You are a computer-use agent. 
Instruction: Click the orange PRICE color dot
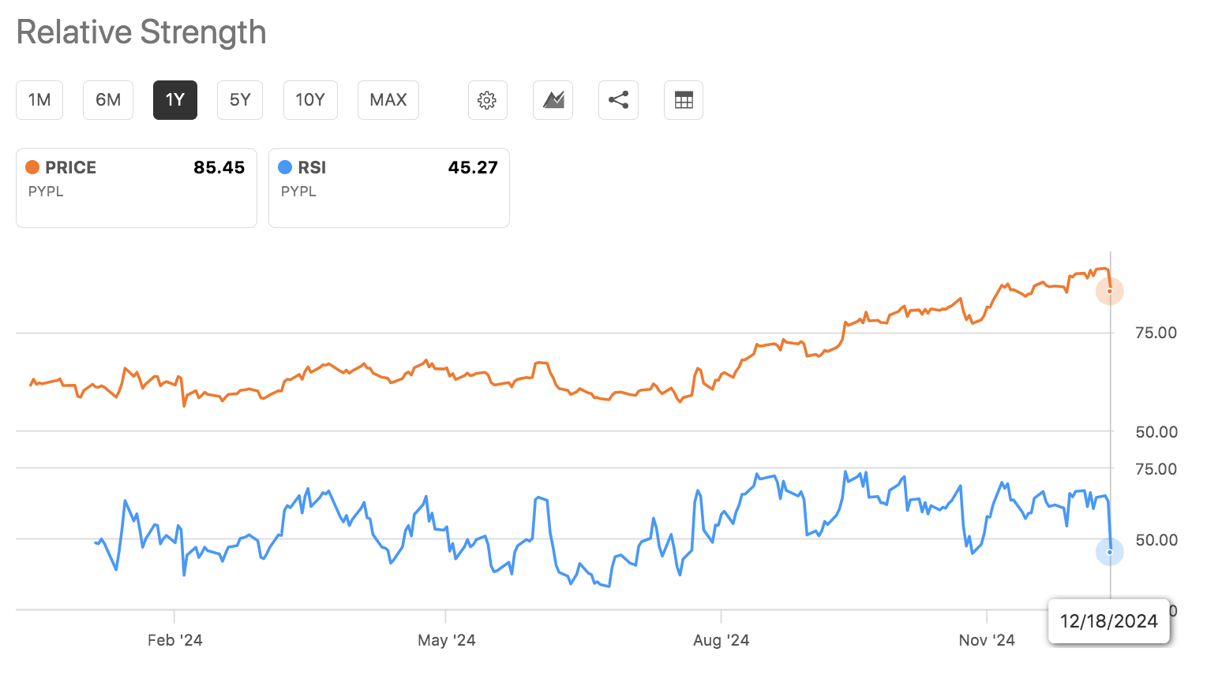point(32,167)
